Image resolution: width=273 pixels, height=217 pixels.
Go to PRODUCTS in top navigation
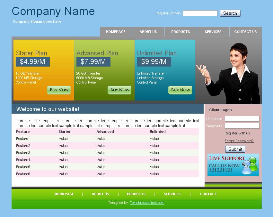click(x=181, y=32)
